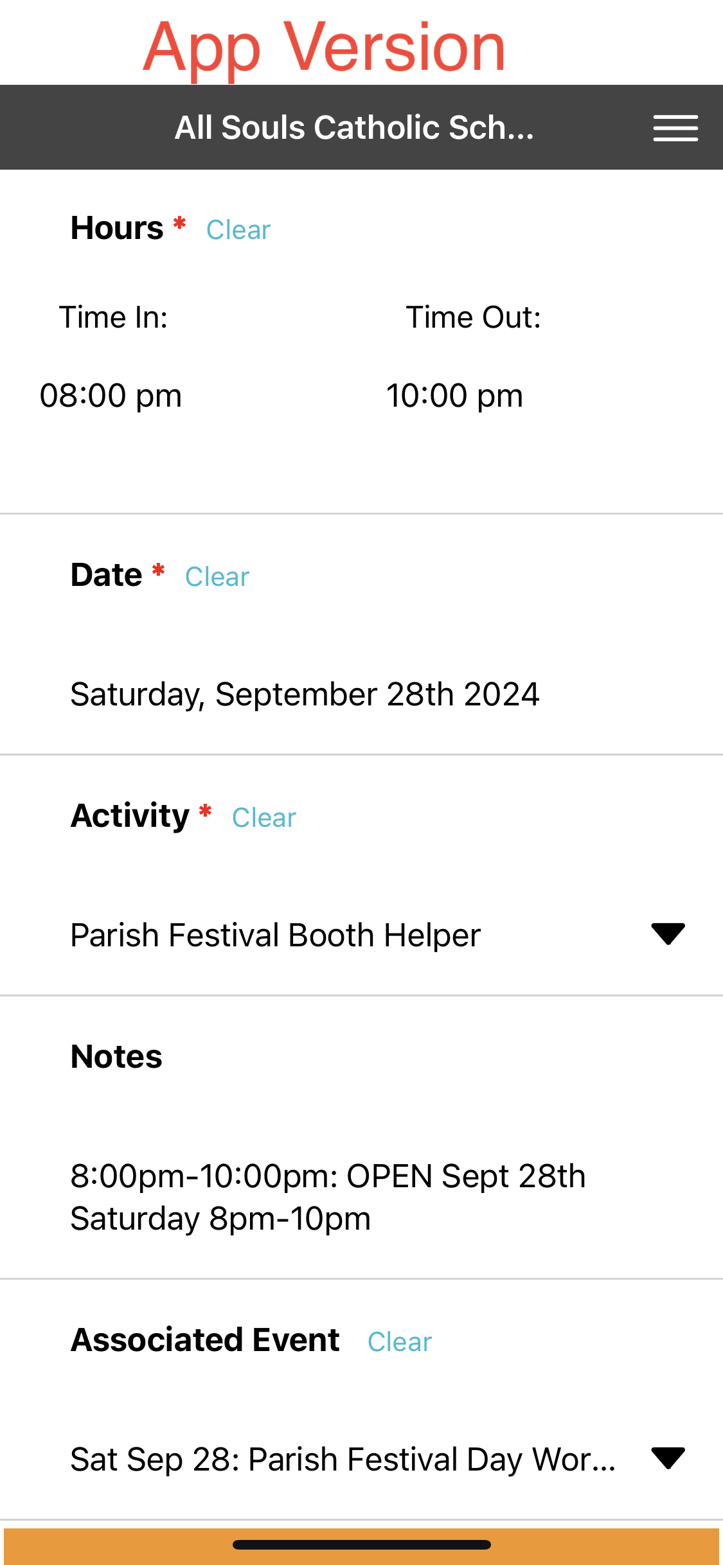Tap the Time Out label
Screen dimensions: 723x1565
point(474,317)
